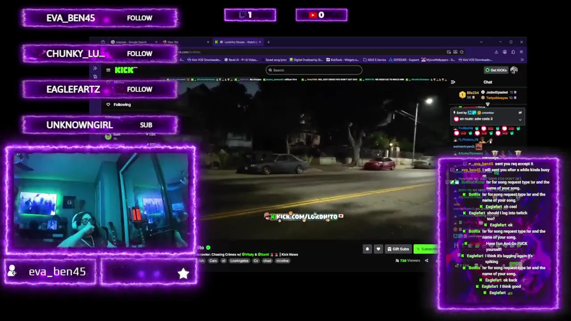Screen dimensions: 571x321
Task: Open the MyLiveWallpapers bookmark
Action: click(x=439, y=60)
